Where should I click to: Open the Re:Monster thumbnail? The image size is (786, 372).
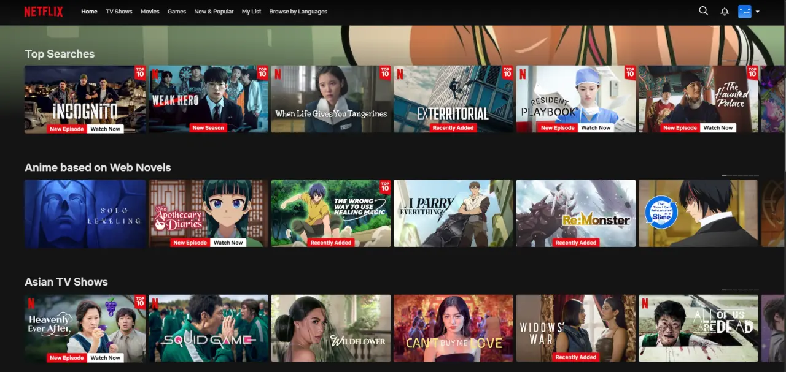576,213
